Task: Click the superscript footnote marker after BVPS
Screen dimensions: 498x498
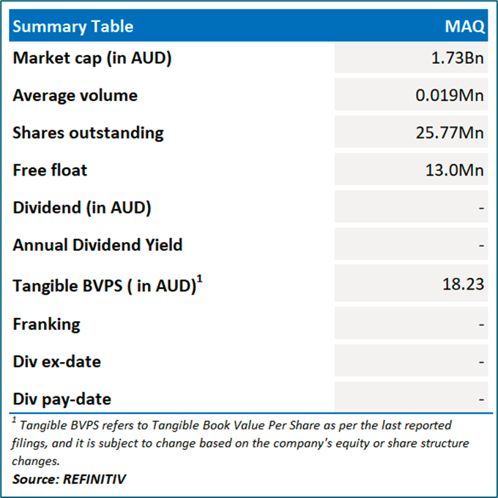Action: [x=198, y=278]
